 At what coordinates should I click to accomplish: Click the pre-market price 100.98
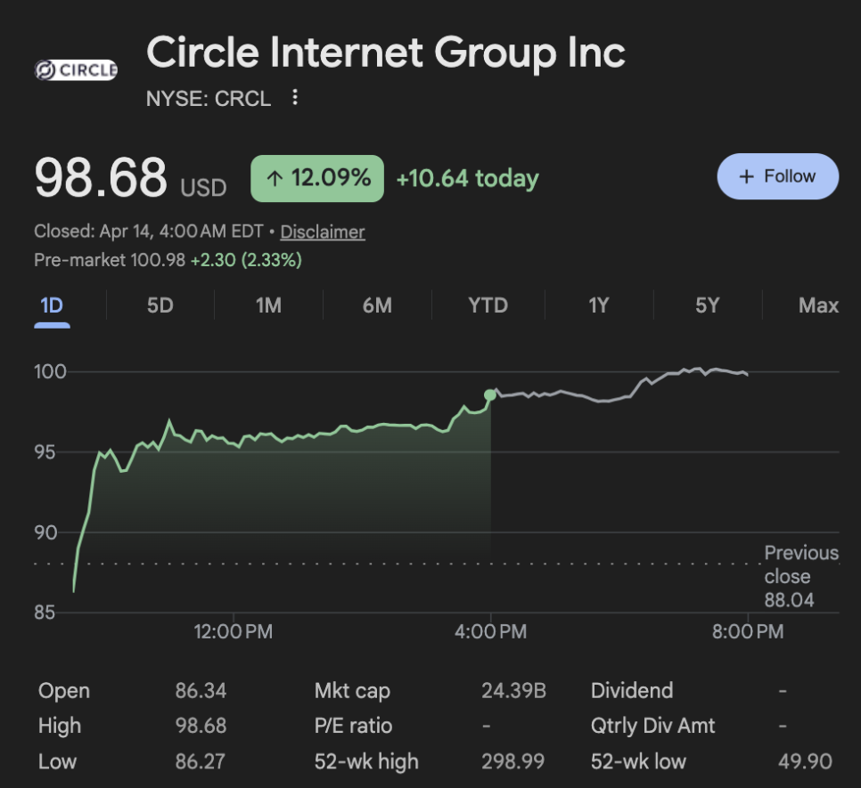(x=159, y=261)
